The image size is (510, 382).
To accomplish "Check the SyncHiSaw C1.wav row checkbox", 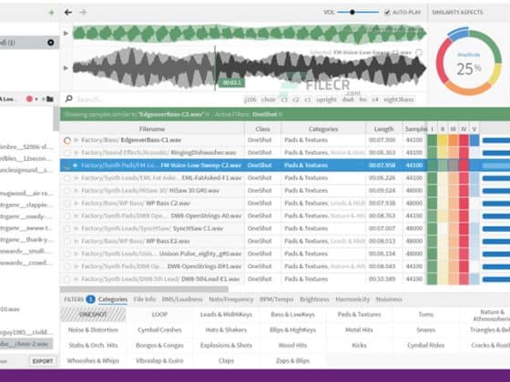I will pyautogui.click(x=67, y=228).
